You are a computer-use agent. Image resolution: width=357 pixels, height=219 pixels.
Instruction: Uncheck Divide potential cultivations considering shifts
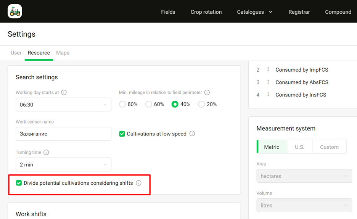pyautogui.click(x=19, y=183)
